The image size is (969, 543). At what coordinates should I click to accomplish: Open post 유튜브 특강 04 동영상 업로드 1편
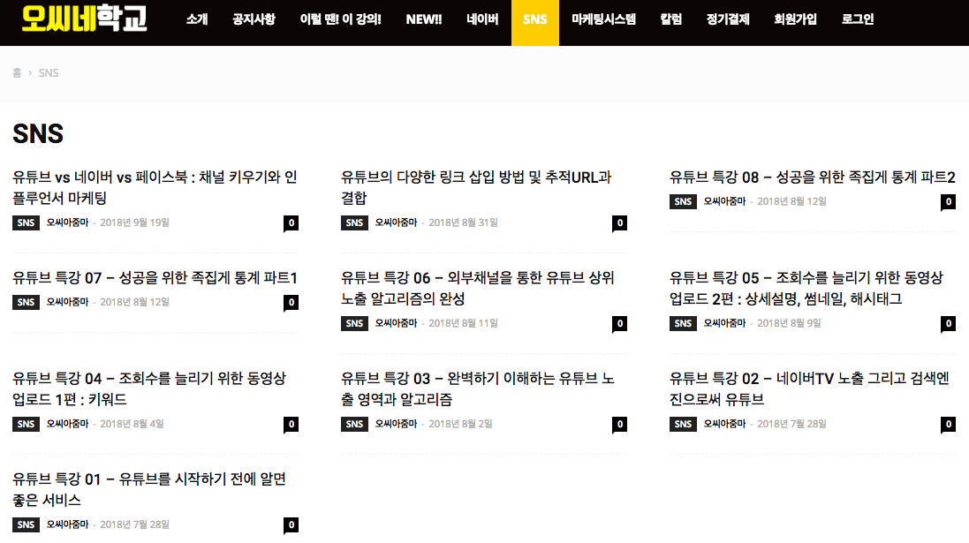tap(149, 388)
